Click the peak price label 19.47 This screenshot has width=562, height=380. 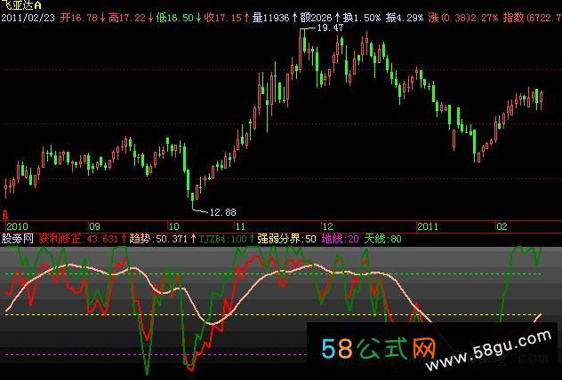(330, 28)
